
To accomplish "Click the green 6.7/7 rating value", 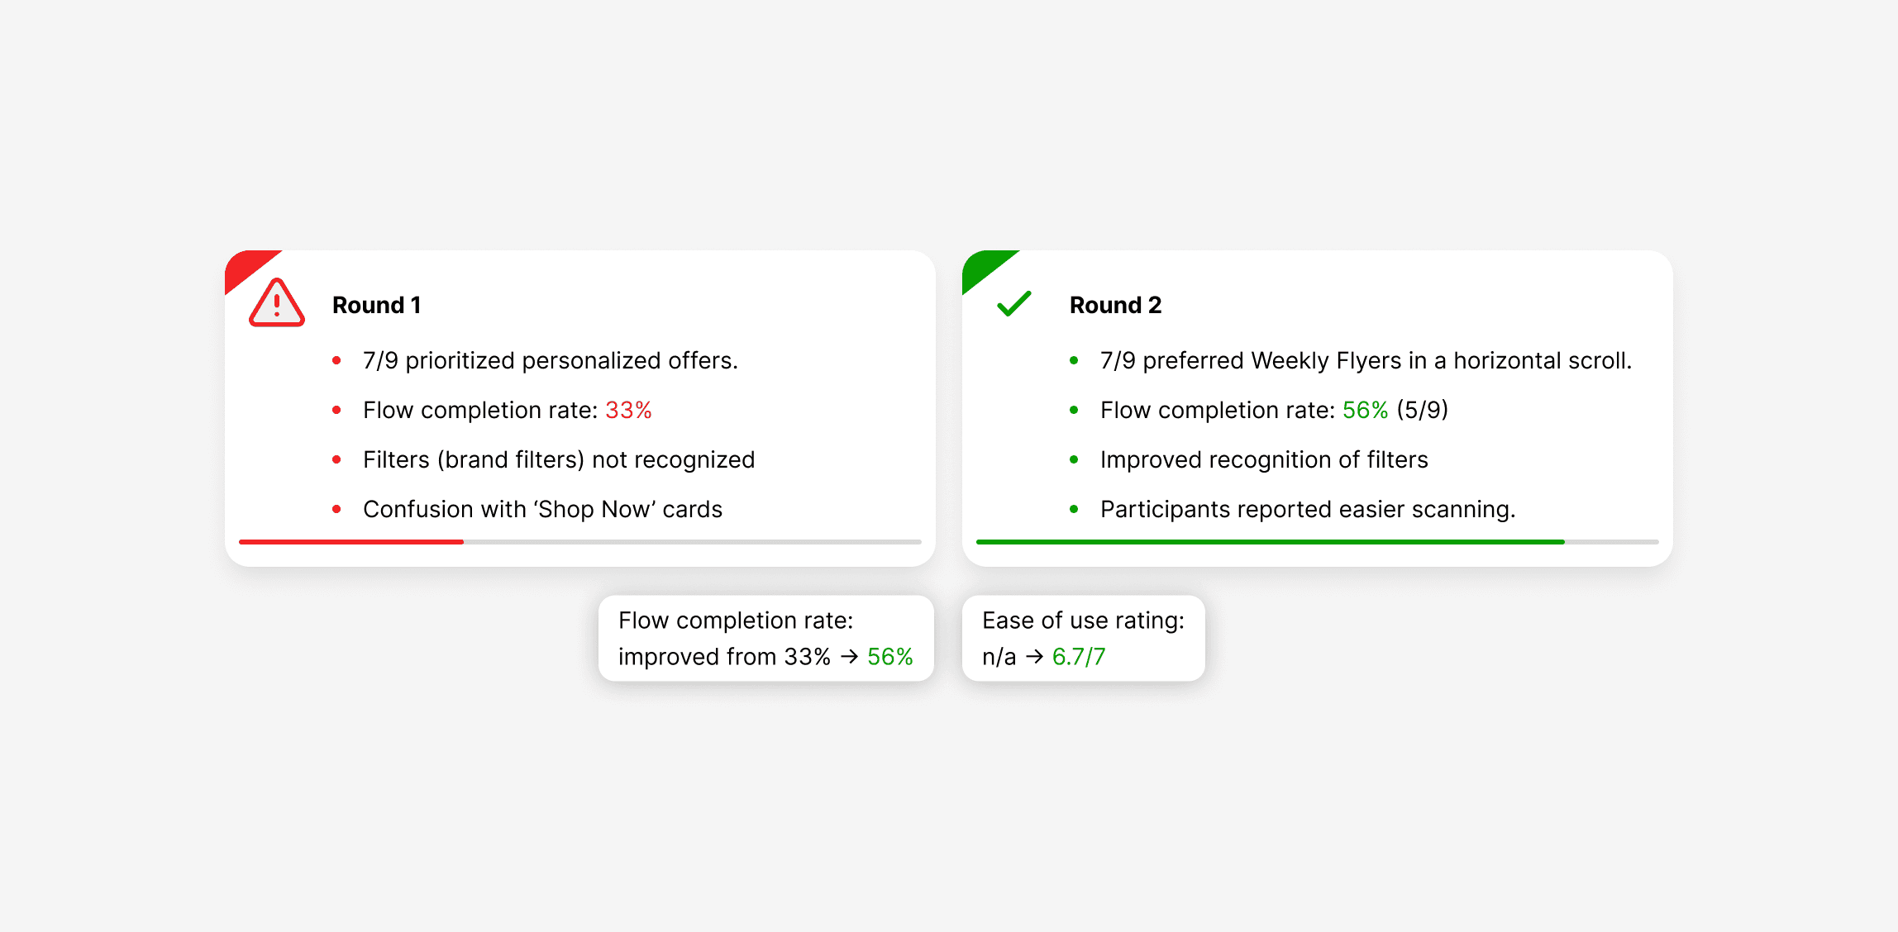I will click(x=1078, y=657).
